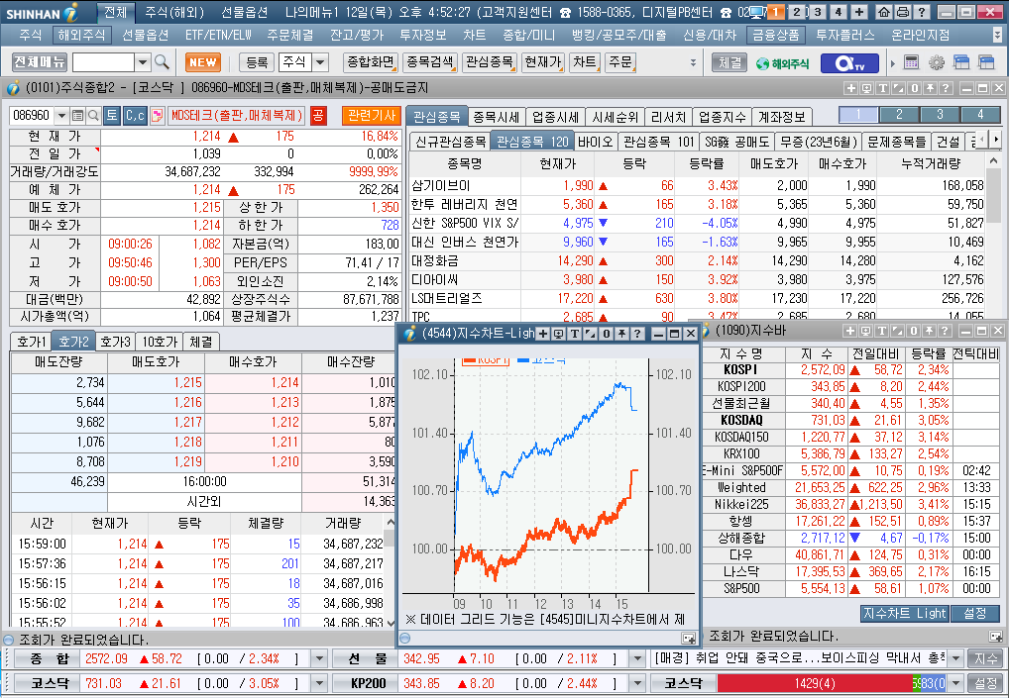Open the 선물옵션 menu in second menu row

(145, 36)
